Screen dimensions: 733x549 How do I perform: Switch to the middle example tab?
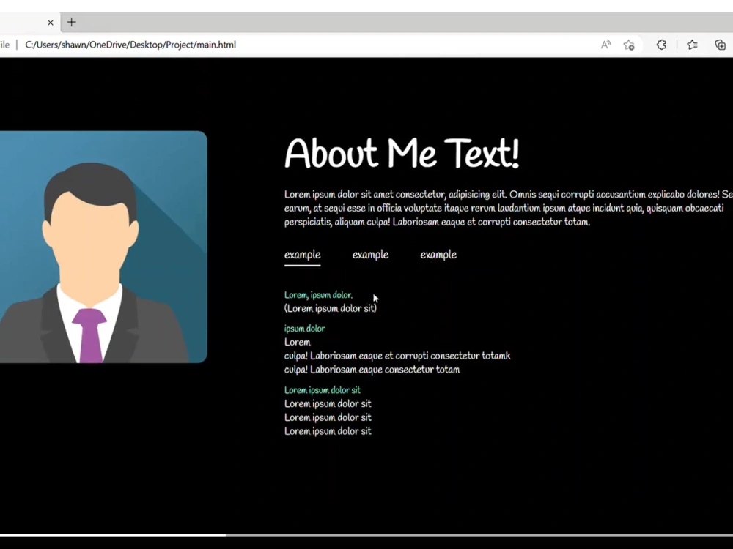tap(370, 255)
